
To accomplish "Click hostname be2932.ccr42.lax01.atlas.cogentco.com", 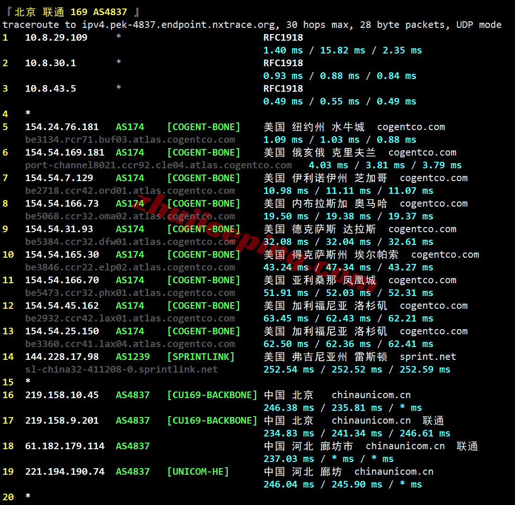I will pyautogui.click(x=130, y=319).
